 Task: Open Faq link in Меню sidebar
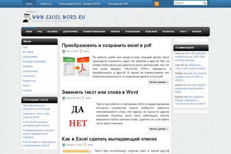25,47
